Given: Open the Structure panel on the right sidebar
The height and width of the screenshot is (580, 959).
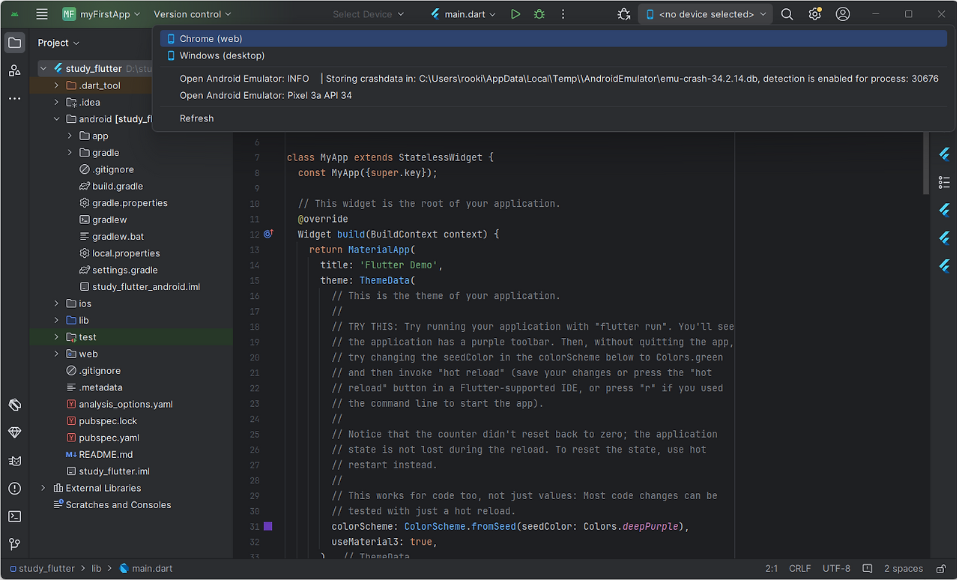Looking at the screenshot, I should (x=944, y=182).
